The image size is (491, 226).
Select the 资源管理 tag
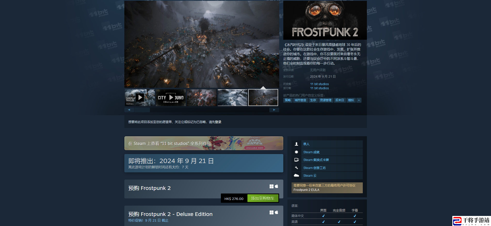[x=326, y=100]
